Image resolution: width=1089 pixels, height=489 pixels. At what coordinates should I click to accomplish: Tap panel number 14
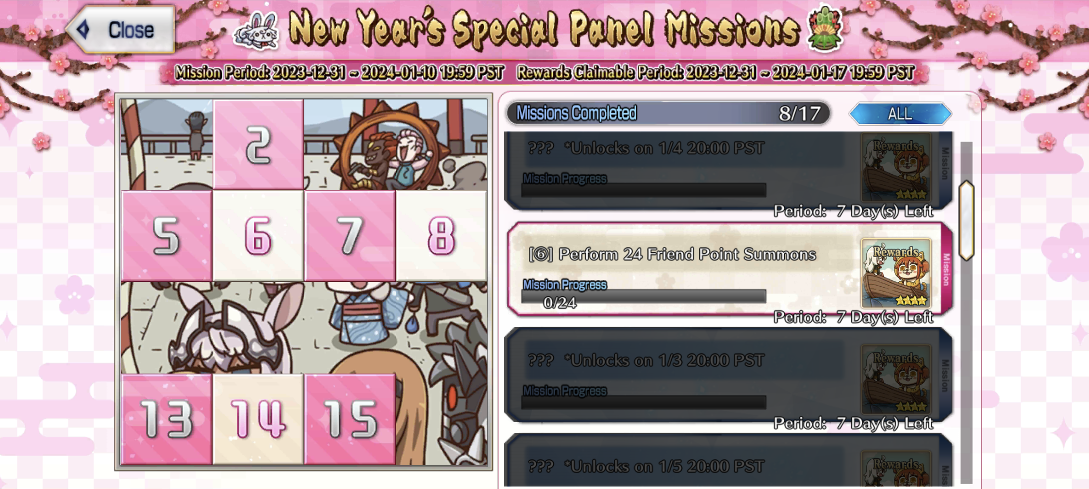coord(258,419)
